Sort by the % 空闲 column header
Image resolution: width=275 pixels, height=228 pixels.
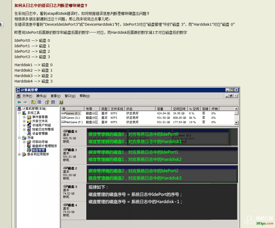tap(194, 109)
